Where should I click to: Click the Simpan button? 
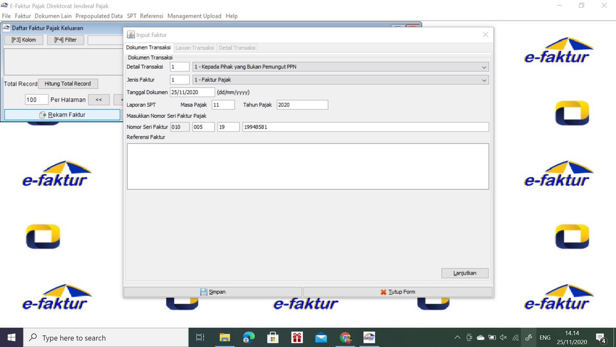[x=213, y=292]
